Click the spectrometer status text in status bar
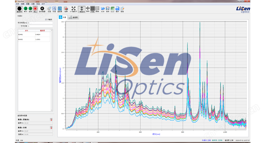Image resolution: width=263 pixels, height=143 pixels. tap(206, 140)
